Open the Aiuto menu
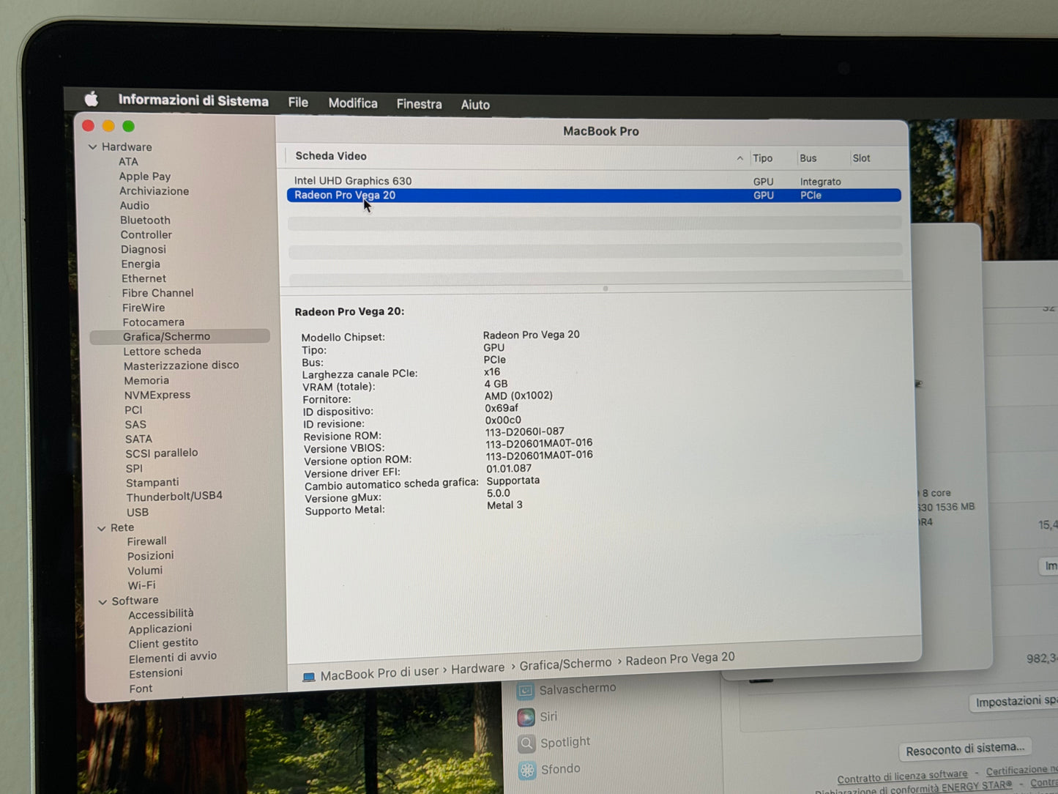1058x794 pixels. point(475,105)
